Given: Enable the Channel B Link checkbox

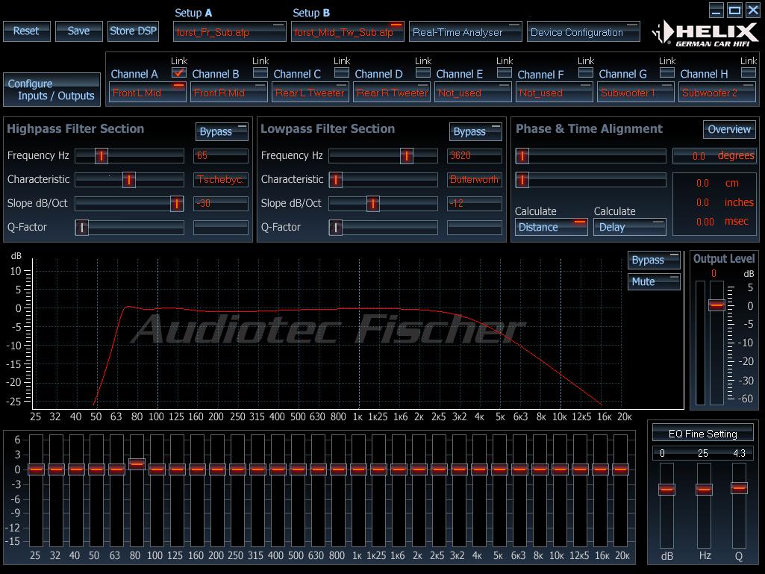Looking at the screenshot, I should click(260, 72).
